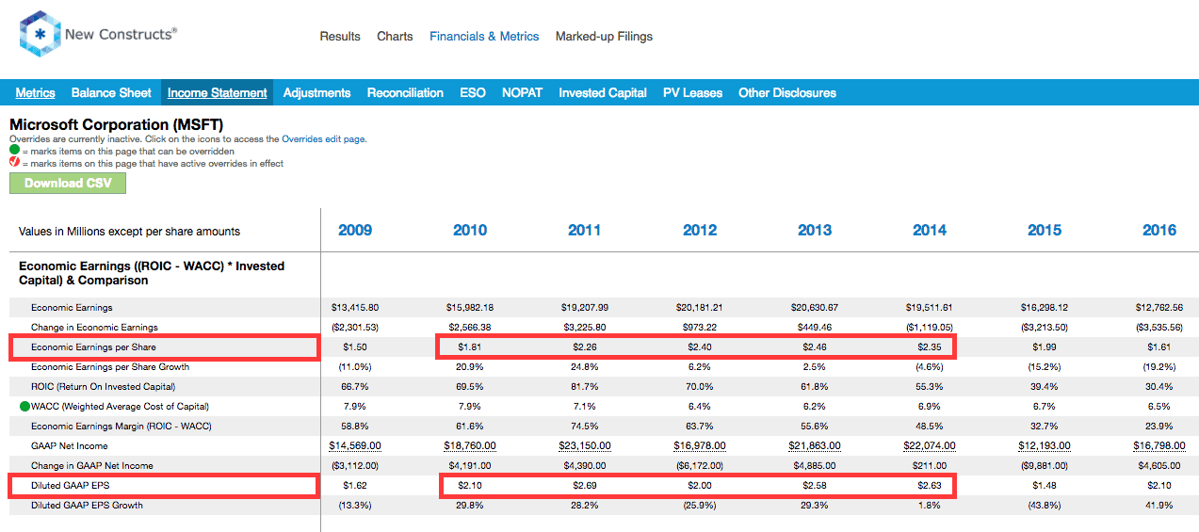Open Marked-up Filings page
Viewport: 1199px width, 532px height.
click(x=604, y=36)
